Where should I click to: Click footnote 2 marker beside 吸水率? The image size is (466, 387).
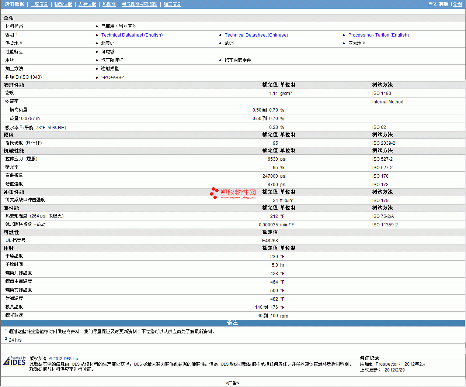click(x=21, y=126)
